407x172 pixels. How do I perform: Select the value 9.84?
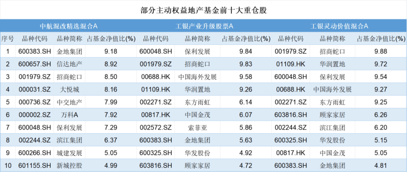coord(246,51)
